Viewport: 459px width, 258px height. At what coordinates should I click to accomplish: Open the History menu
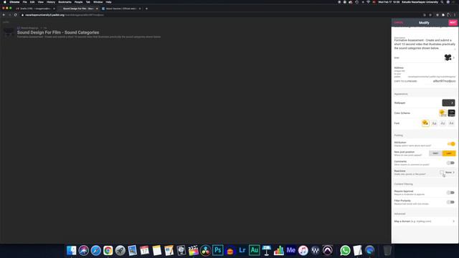tap(51, 2)
